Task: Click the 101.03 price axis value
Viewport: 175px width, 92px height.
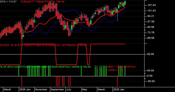Action: (x=151, y=11)
